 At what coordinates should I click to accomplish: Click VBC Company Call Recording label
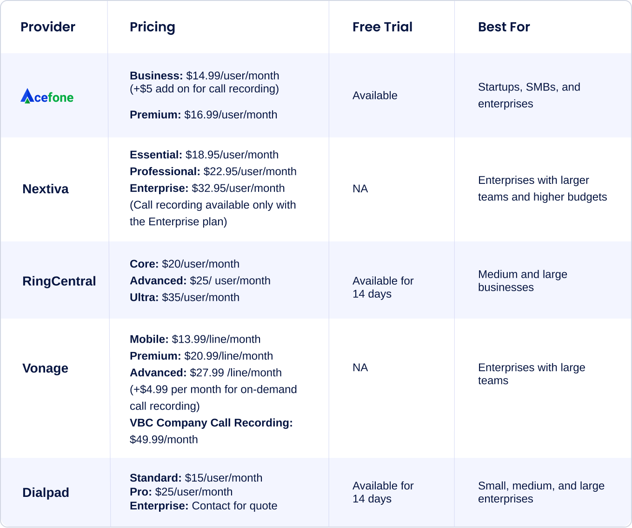click(x=211, y=423)
